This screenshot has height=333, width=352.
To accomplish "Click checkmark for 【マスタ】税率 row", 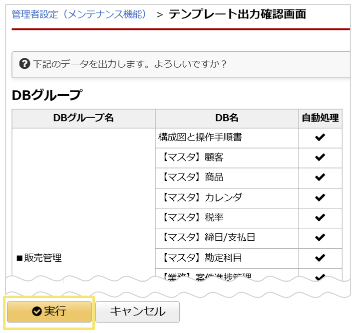I will (x=320, y=217).
